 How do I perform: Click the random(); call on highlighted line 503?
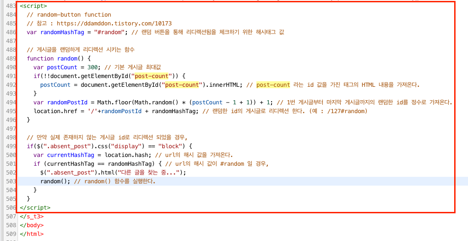[x=55, y=181]
